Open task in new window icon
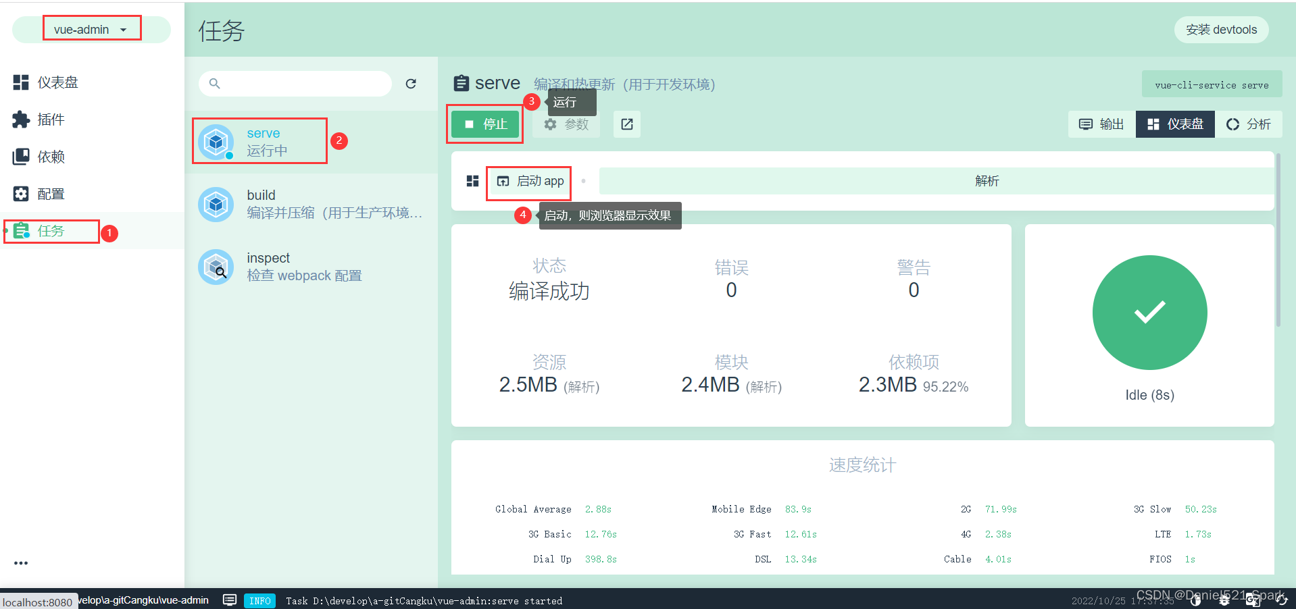Image resolution: width=1296 pixels, height=609 pixels. pos(627,124)
